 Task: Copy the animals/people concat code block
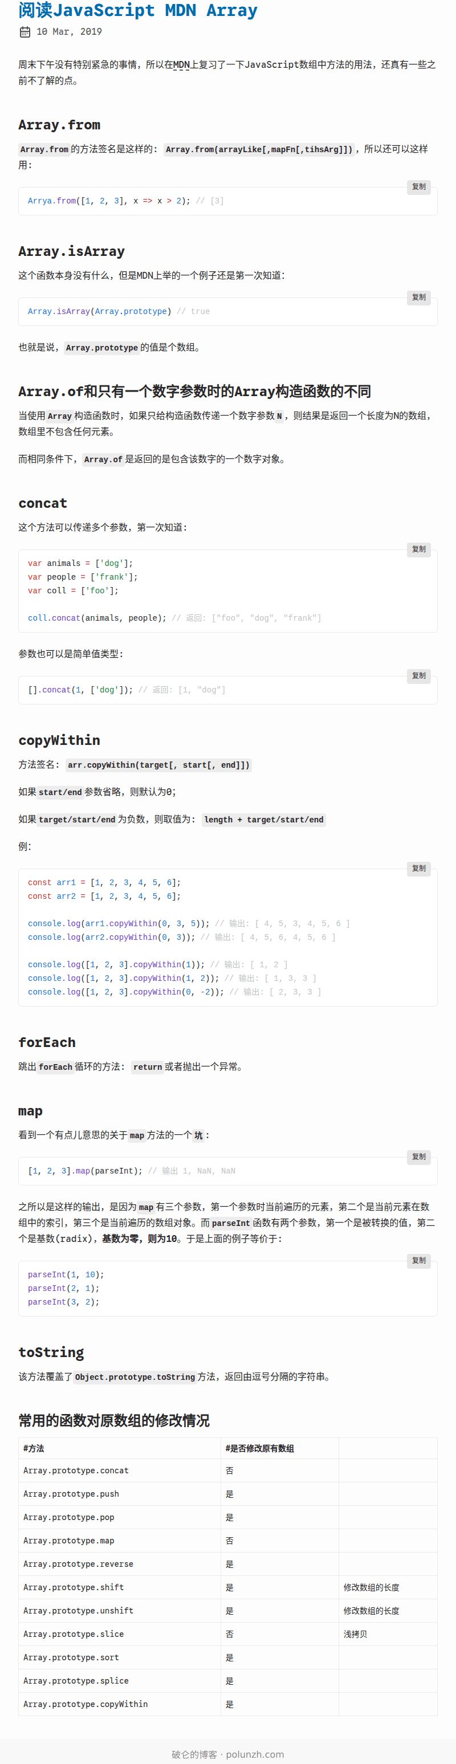tap(418, 549)
